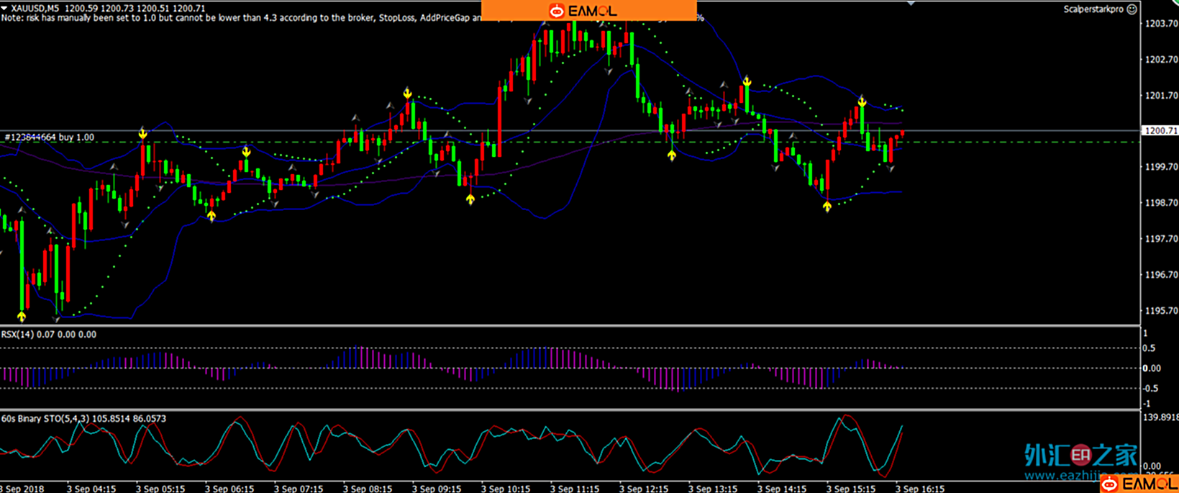Select the #123844664 buy 1.00 order label
The height and width of the screenshot is (493, 1179).
(x=49, y=137)
